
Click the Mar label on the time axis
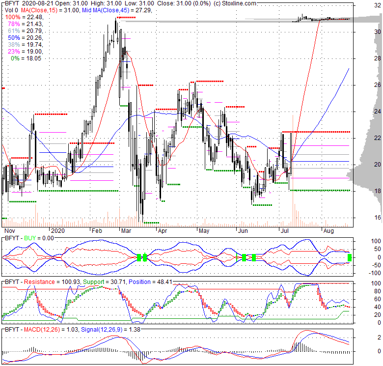[126, 231]
